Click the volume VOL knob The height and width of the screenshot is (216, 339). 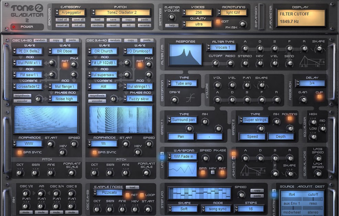click(x=217, y=85)
